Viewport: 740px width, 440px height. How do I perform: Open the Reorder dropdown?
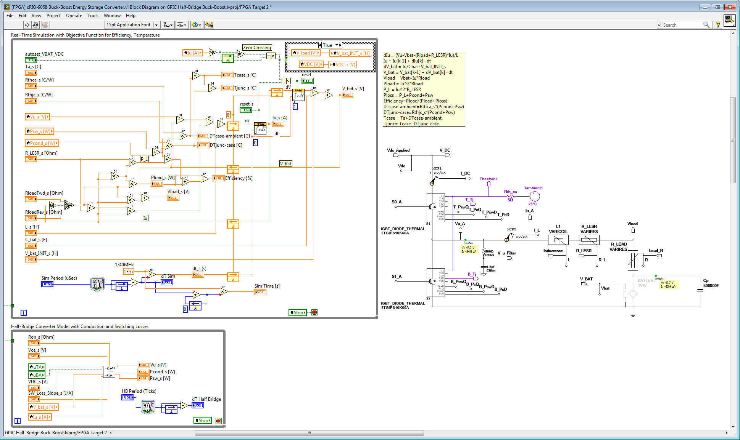coord(196,25)
